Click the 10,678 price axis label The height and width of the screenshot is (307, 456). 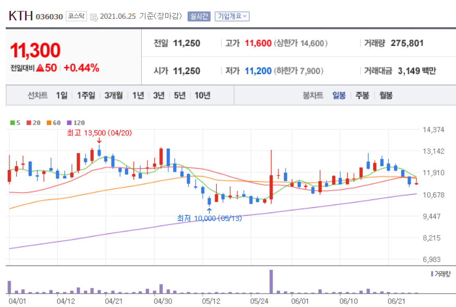coord(433,195)
